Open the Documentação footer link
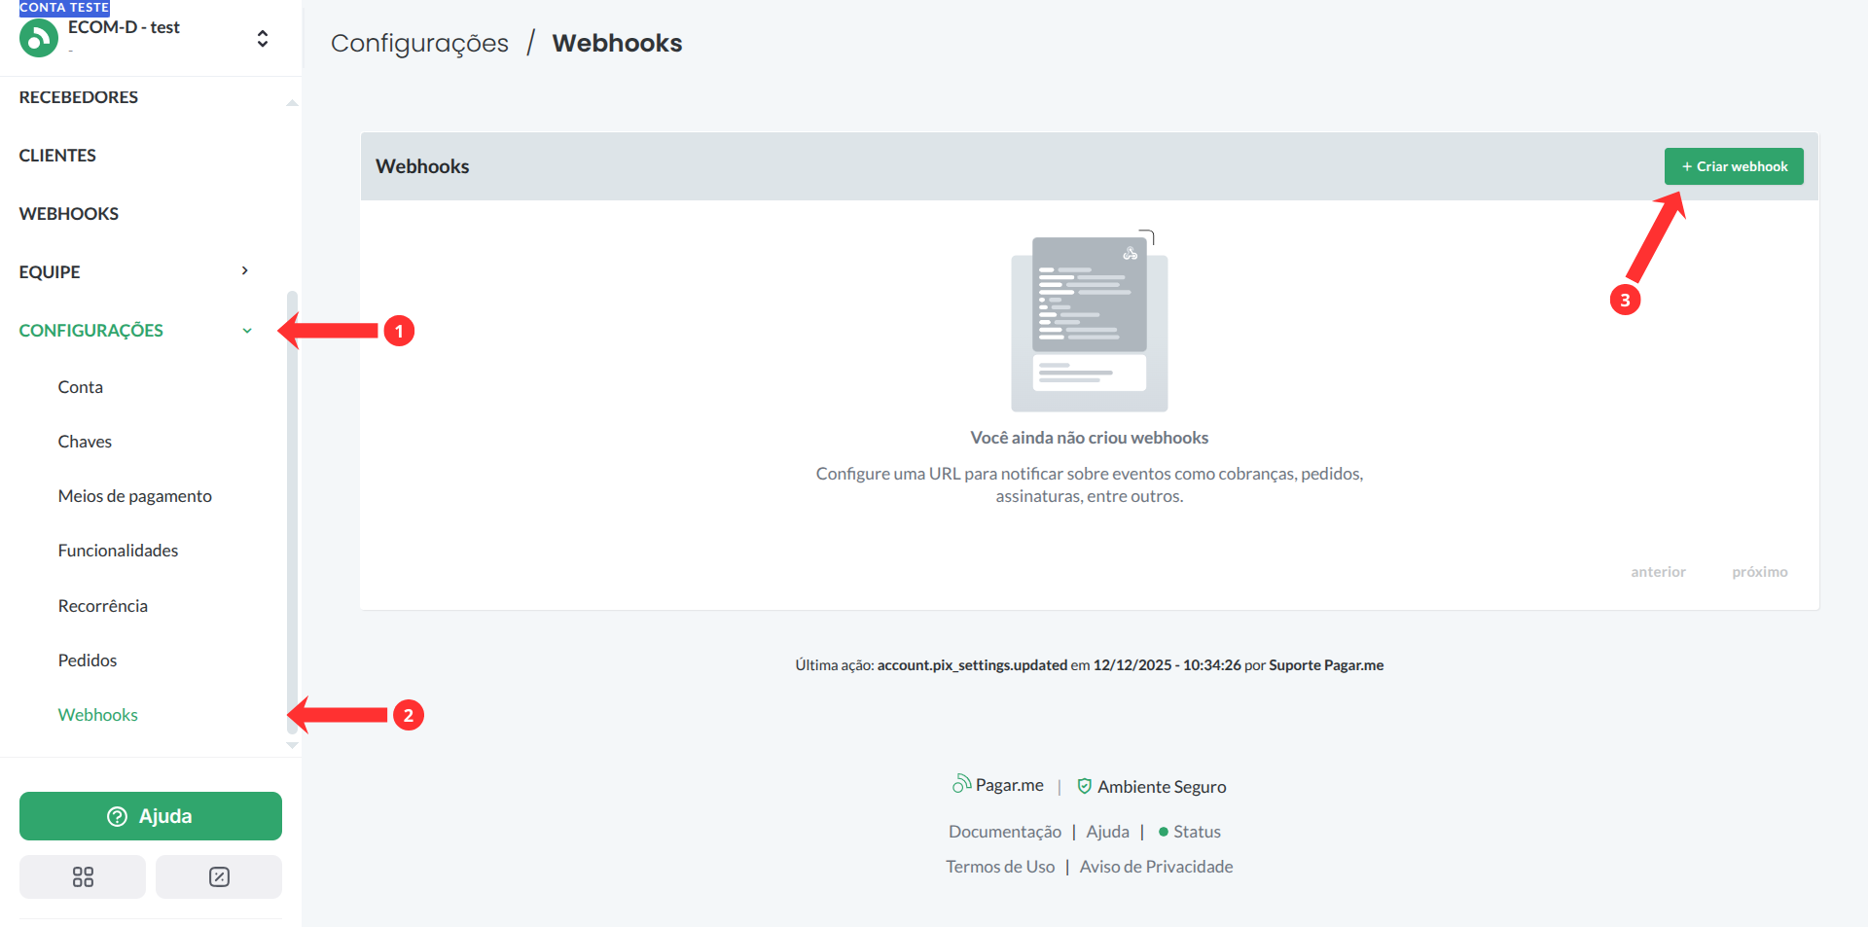 coord(1004,832)
